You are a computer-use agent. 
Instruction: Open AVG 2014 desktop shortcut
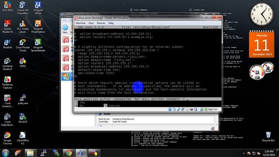pos(7,7)
